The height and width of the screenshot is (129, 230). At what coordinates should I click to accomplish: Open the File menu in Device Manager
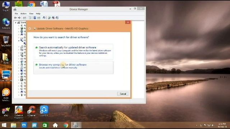point(16,14)
